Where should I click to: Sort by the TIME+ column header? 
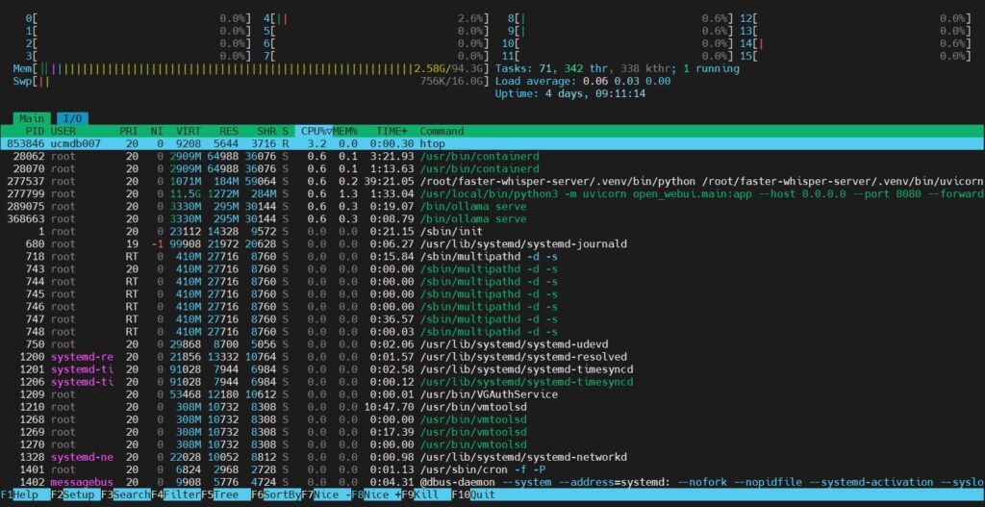[392, 131]
